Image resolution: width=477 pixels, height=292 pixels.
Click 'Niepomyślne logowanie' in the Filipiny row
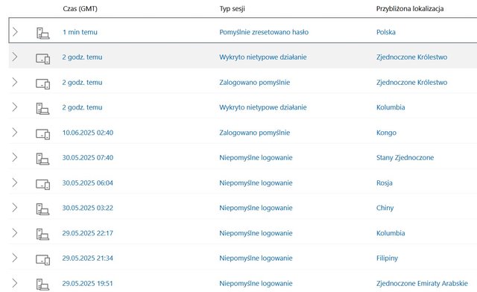pyautogui.click(x=256, y=258)
